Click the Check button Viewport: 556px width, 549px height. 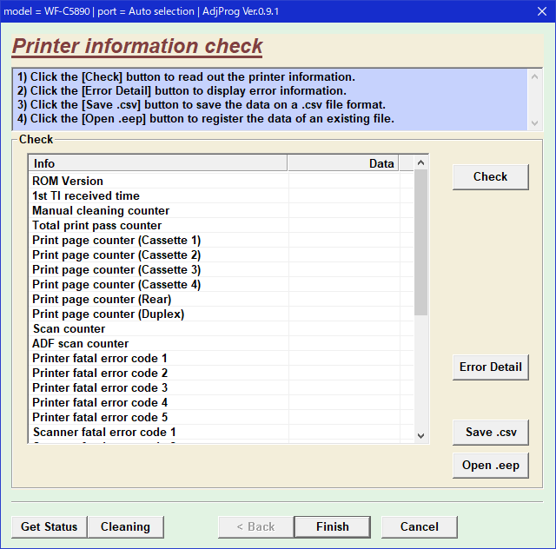point(490,176)
